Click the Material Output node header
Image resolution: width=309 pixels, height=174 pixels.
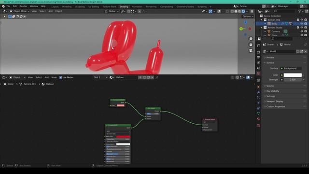(x=210, y=119)
